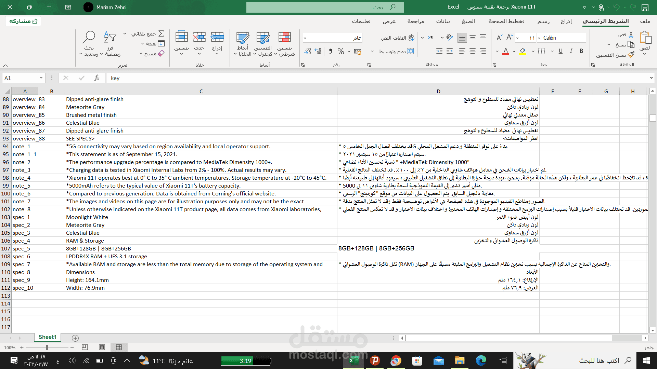Click the Share (مشاركة) button
The width and height of the screenshot is (657, 369).
point(23,21)
